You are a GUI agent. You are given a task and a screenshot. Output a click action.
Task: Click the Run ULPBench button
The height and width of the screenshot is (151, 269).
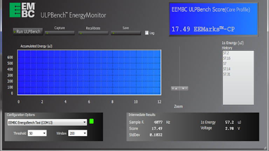[28, 32]
